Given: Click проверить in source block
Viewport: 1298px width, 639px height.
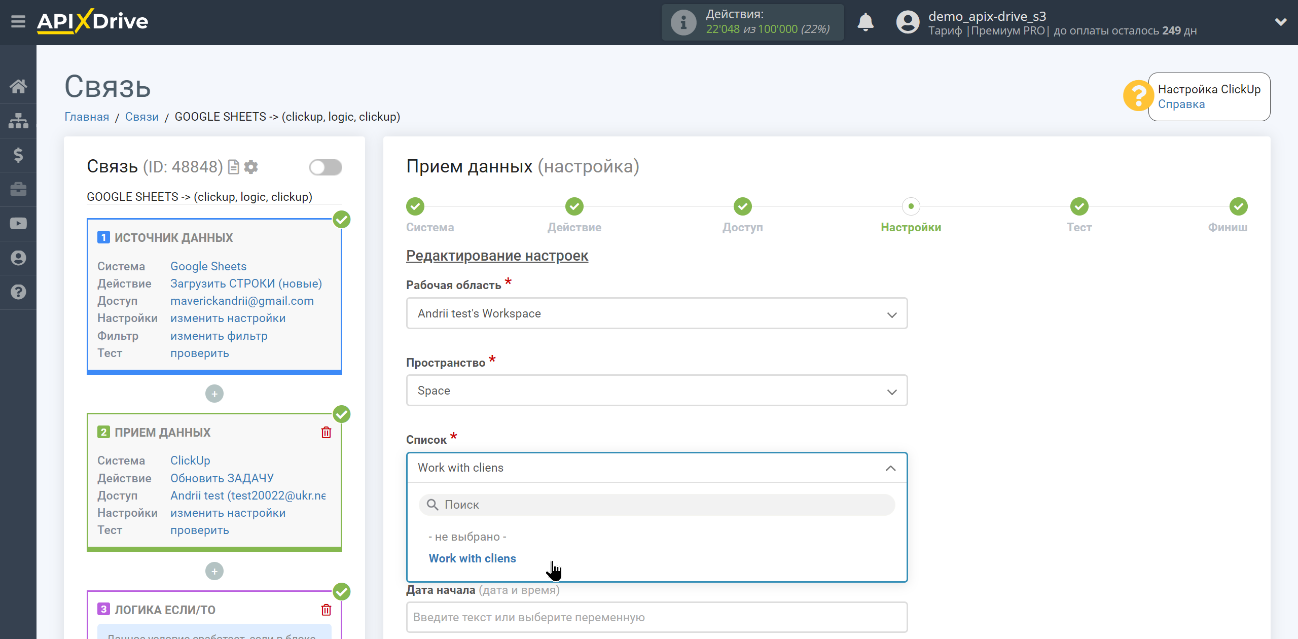Looking at the screenshot, I should [199, 353].
